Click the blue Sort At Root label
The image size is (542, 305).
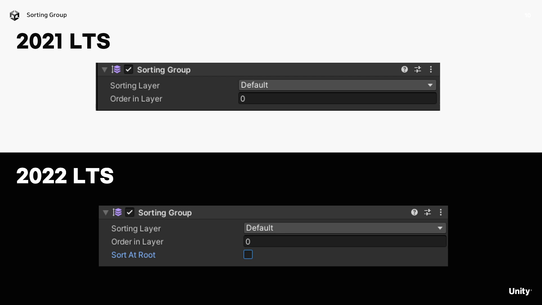point(133,255)
